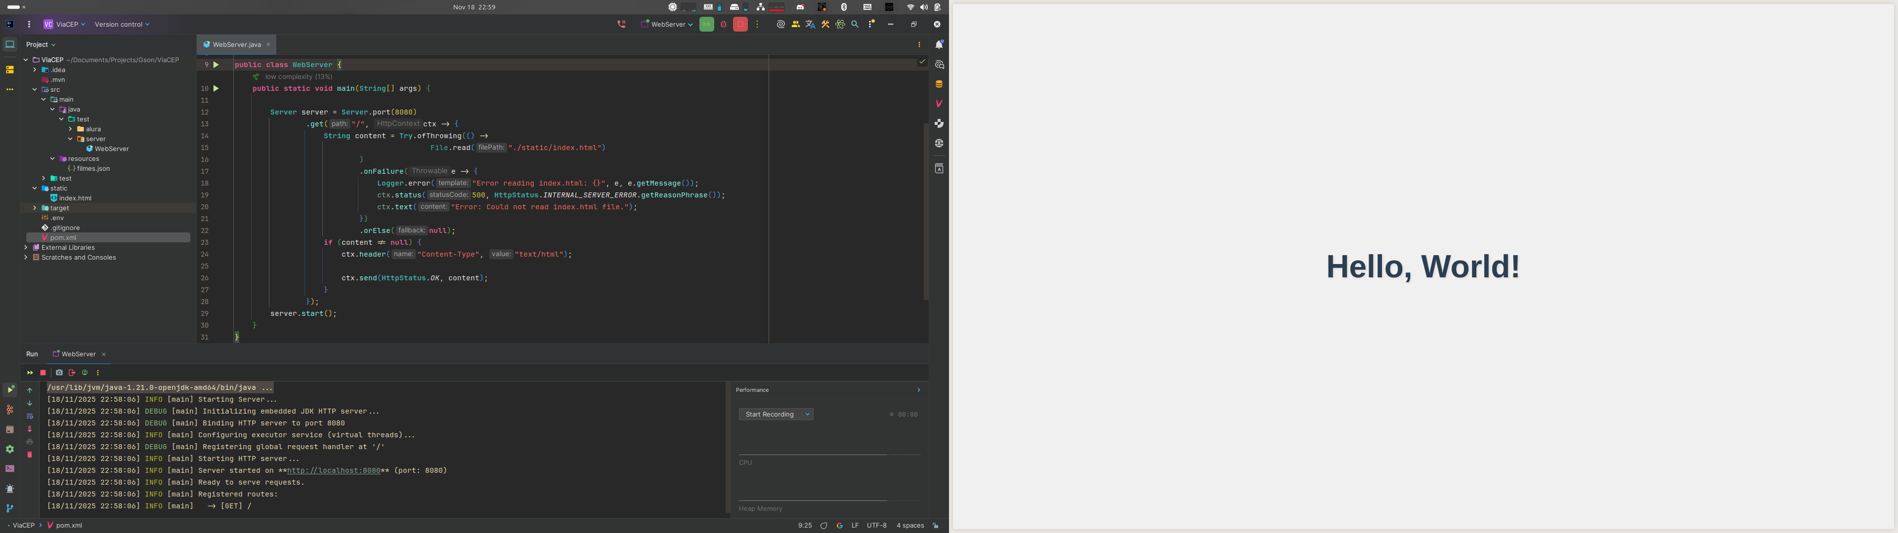This screenshot has height=533, width=1898.
Task: Collapse the src folder
Action: (x=35, y=89)
